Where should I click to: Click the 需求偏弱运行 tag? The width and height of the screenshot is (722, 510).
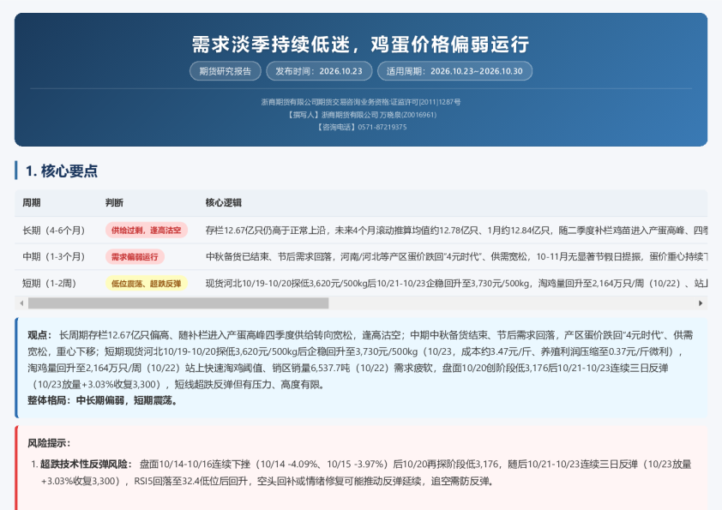135,257
